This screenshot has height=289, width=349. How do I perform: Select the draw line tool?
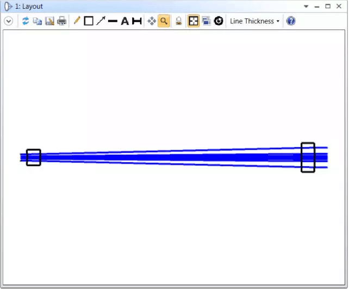[x=113, y=21]
